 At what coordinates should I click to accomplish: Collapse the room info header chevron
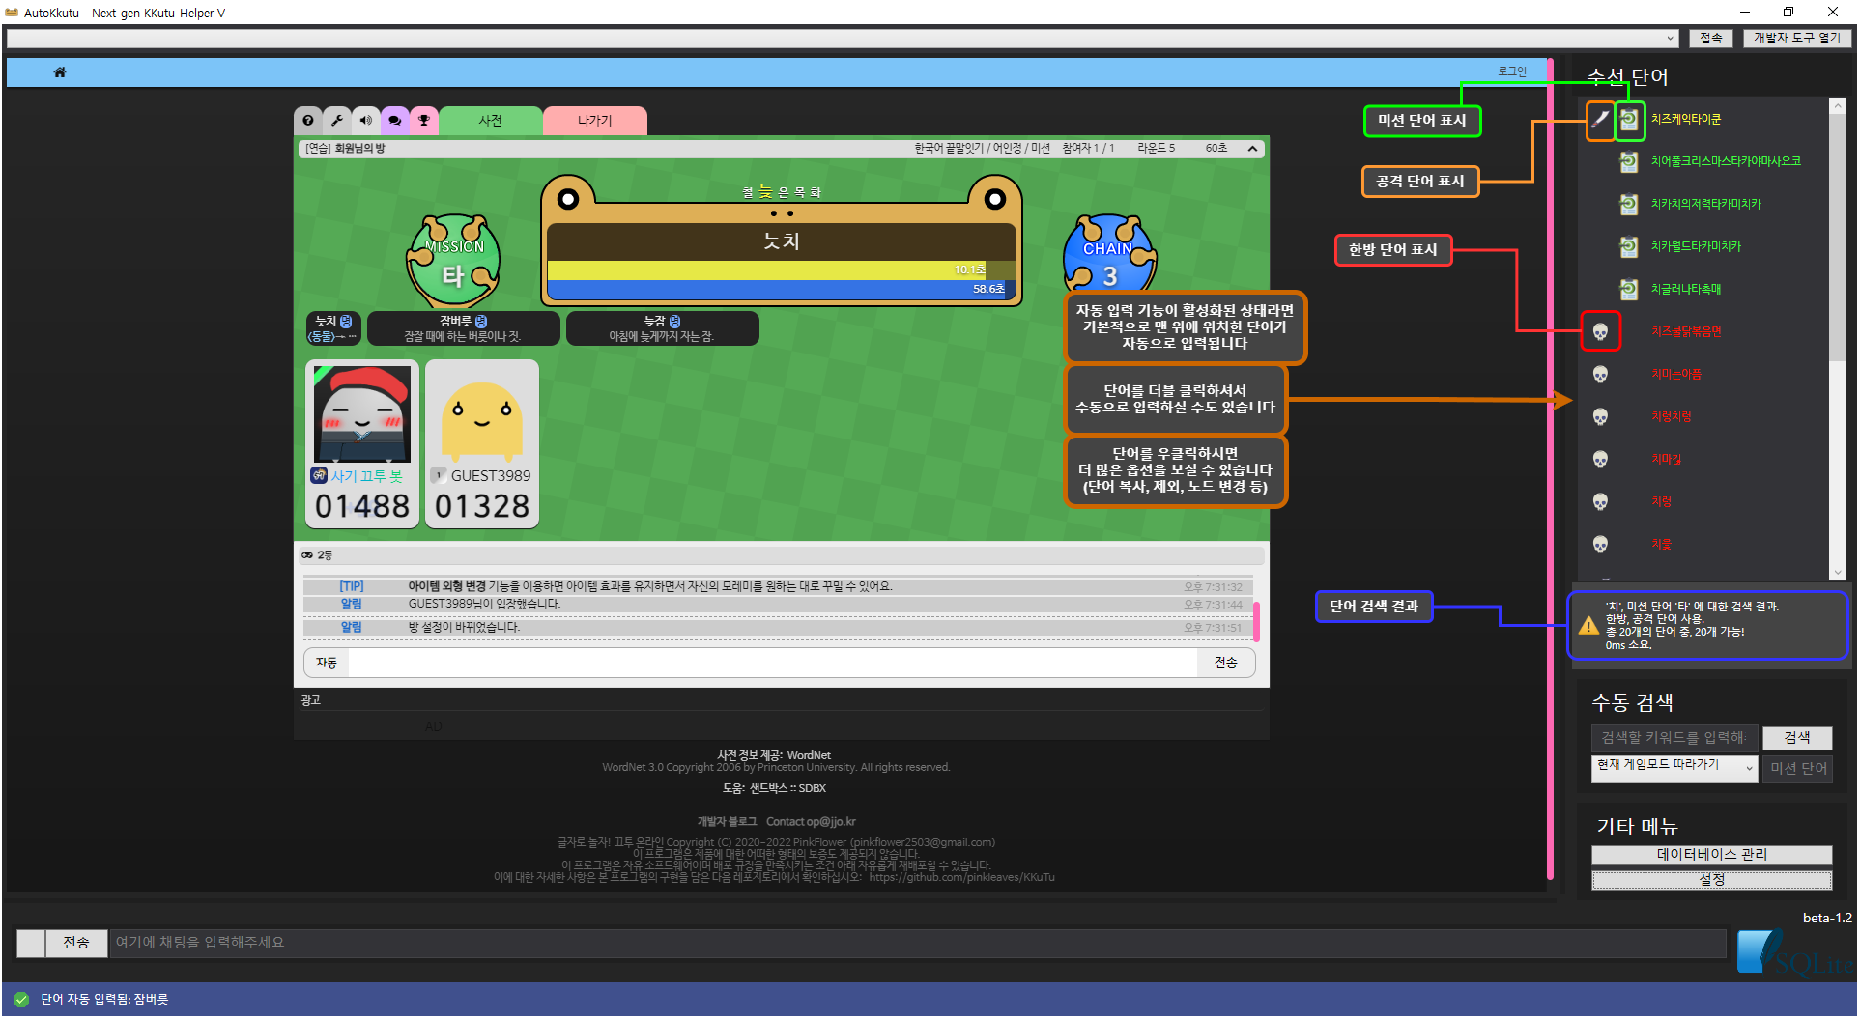point(1252,149)
